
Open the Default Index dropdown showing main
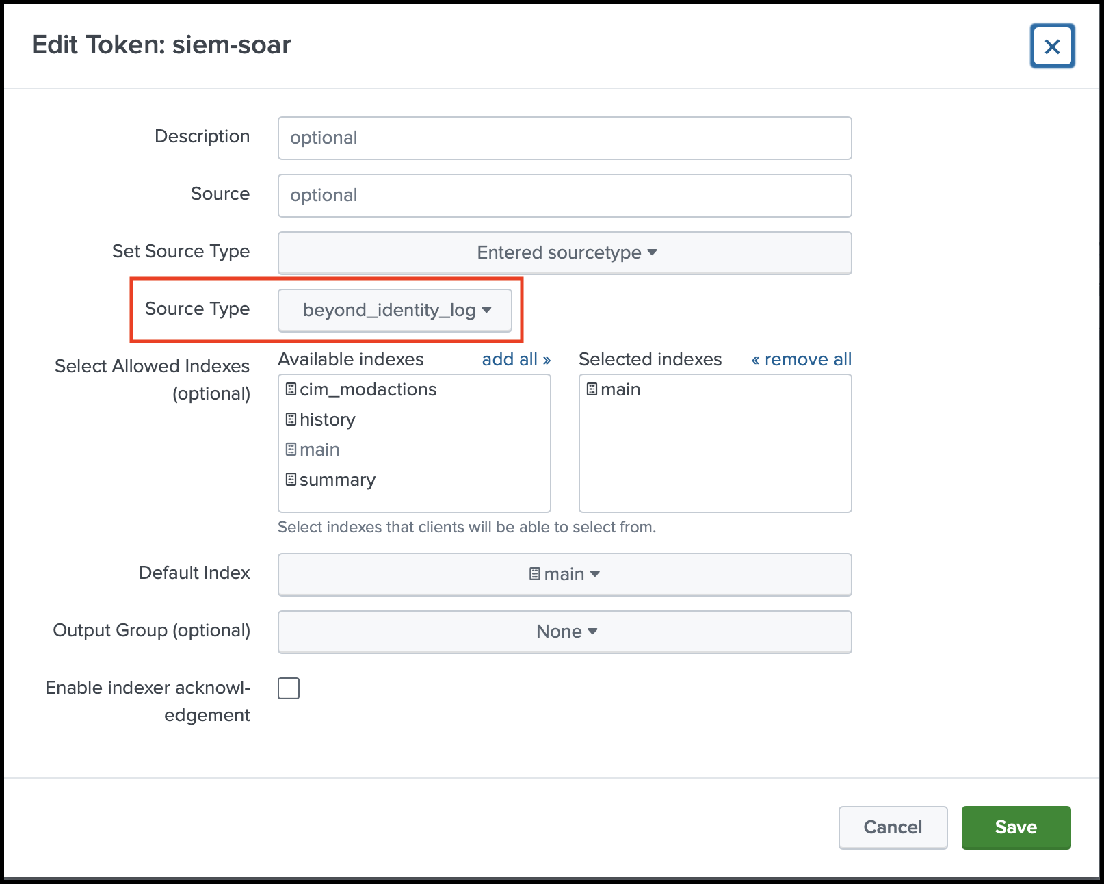point(564,574)
